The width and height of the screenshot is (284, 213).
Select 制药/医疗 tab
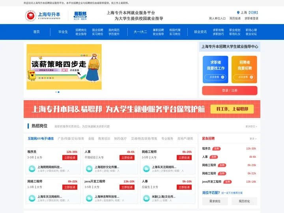[x=120, y=138]
